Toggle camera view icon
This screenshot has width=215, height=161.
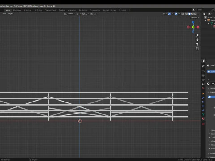(198, 44)
